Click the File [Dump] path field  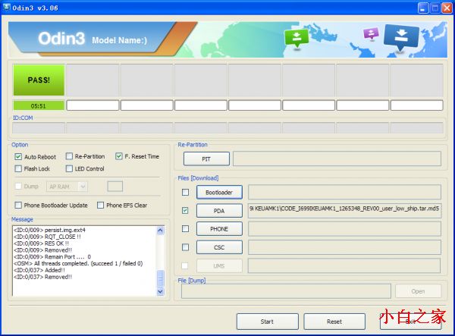coord(286,291)
